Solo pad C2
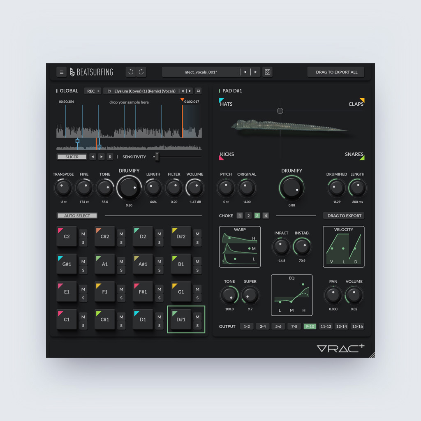 83,243
